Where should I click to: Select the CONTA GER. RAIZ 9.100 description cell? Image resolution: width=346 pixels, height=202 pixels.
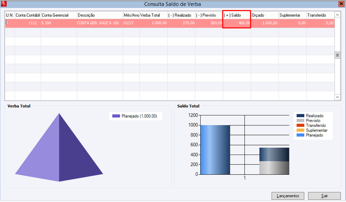coord(100,23)
